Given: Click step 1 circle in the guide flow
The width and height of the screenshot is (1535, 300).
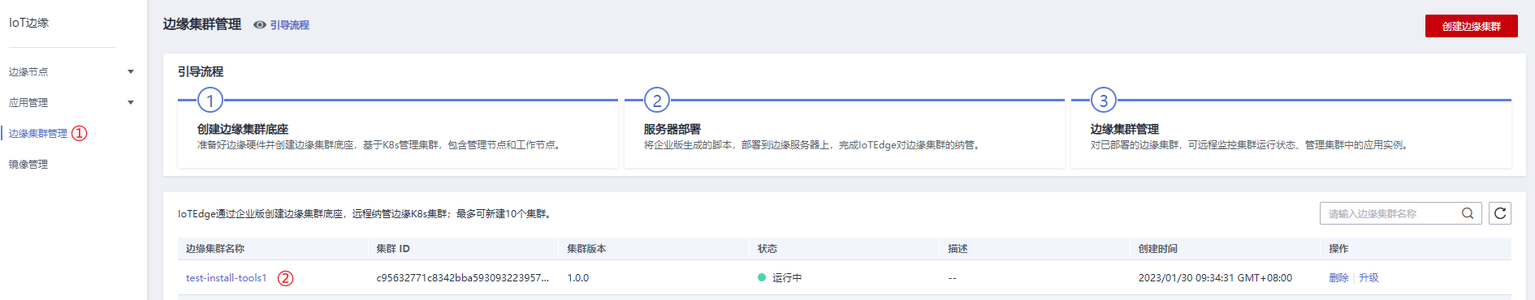Looking at the screenshot, I should click(x=210, y=101).
